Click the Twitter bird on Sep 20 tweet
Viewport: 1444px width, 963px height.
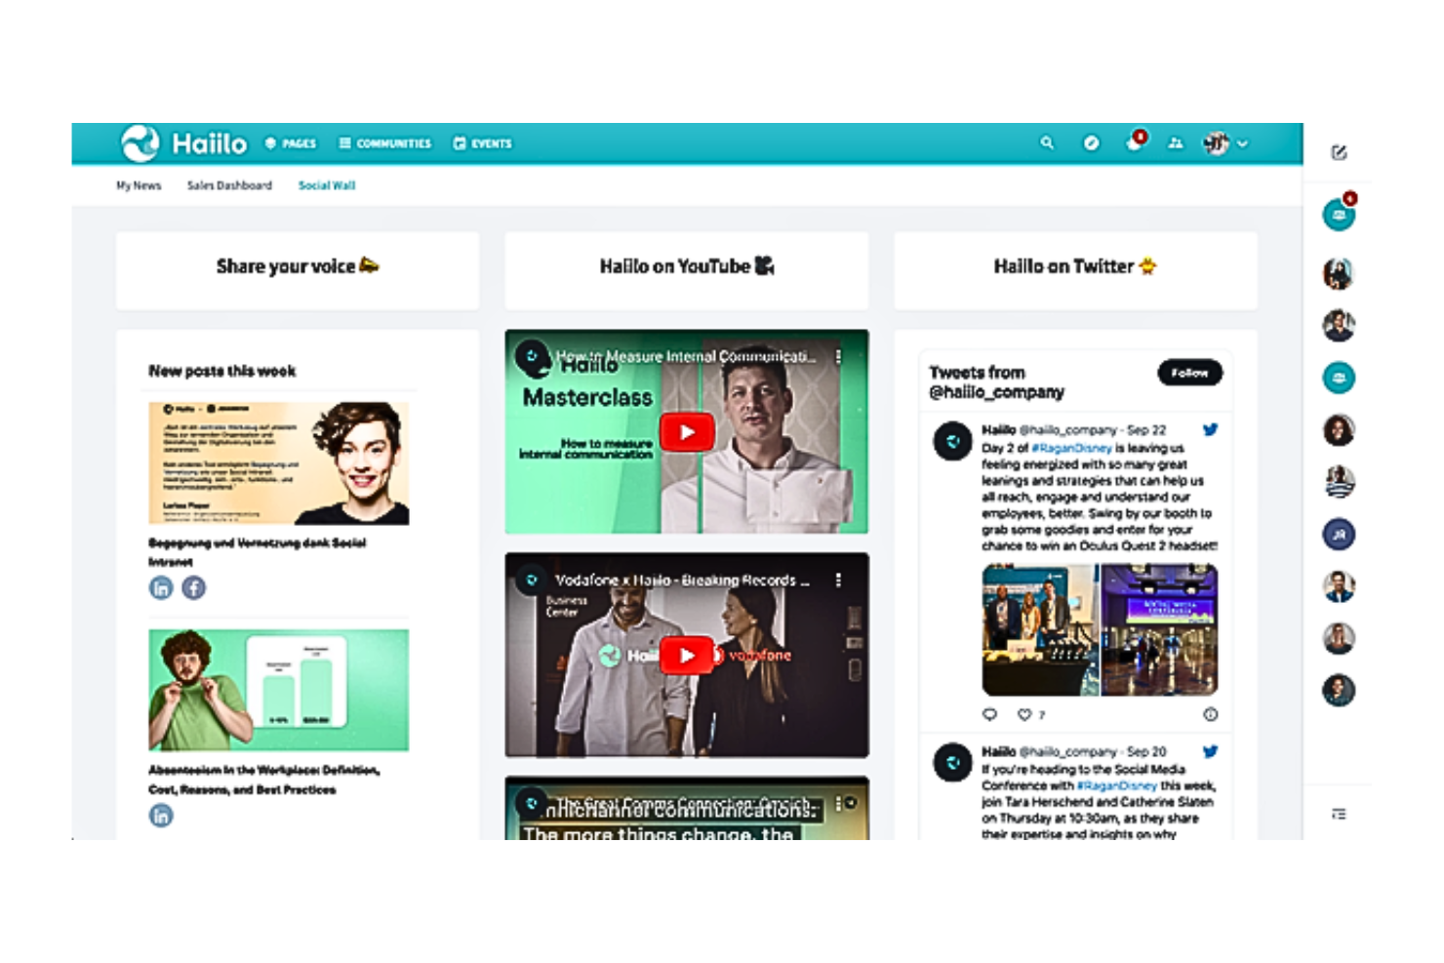tap(1210, 751)
